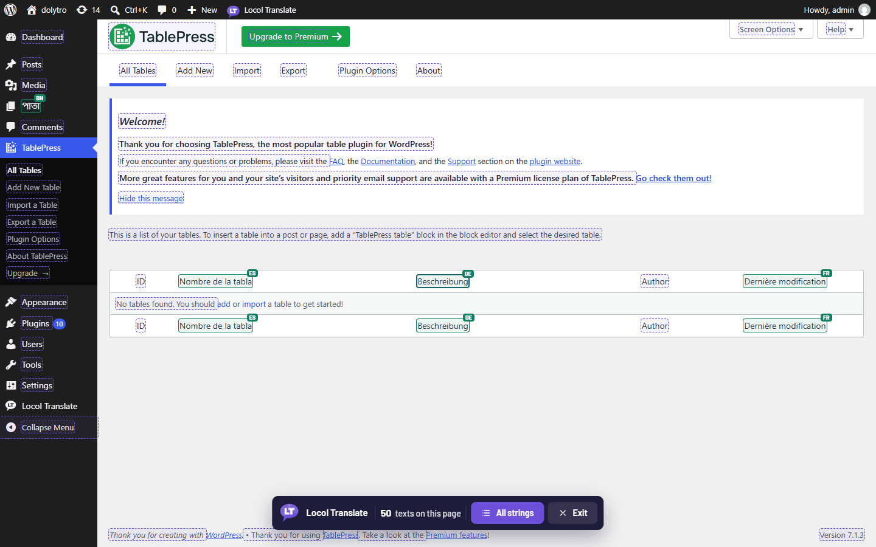Switch to the Plugin Options tab
This screenshot has width=876, height=547.
tap(367, 71)
